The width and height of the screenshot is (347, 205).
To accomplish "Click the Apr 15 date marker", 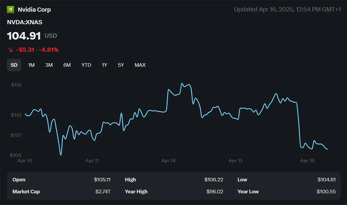I will coord(236,161).
